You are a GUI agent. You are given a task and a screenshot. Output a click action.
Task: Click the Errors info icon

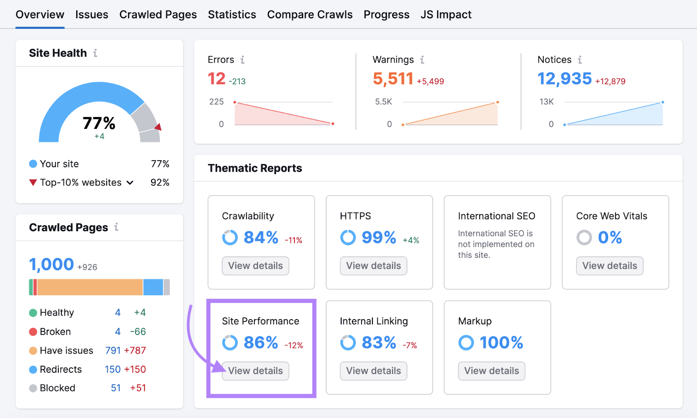[243, 60]
